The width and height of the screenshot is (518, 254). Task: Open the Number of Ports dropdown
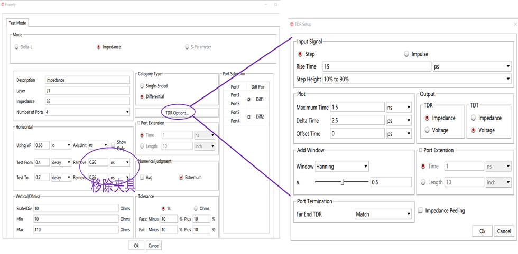click(x=88, y=112)
